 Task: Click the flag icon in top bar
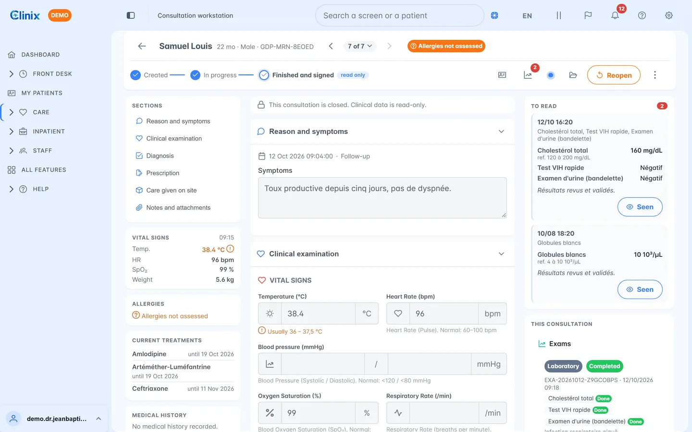coord(588,15)
